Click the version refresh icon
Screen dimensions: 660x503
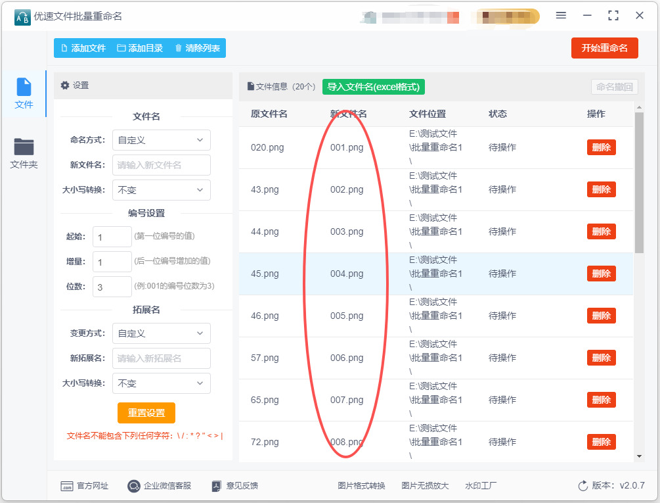[x=583, y=486]
